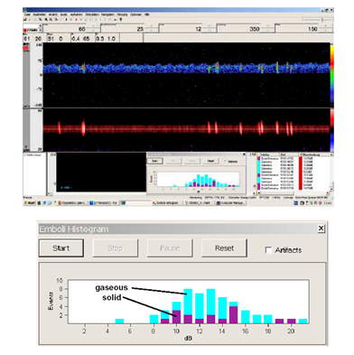
Task: Open the Datei menu
Action: (27, 14)
